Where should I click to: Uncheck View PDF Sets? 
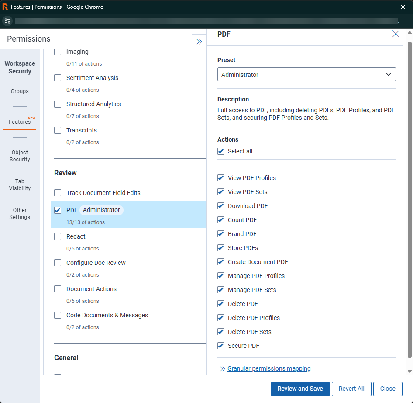point(221,192)
